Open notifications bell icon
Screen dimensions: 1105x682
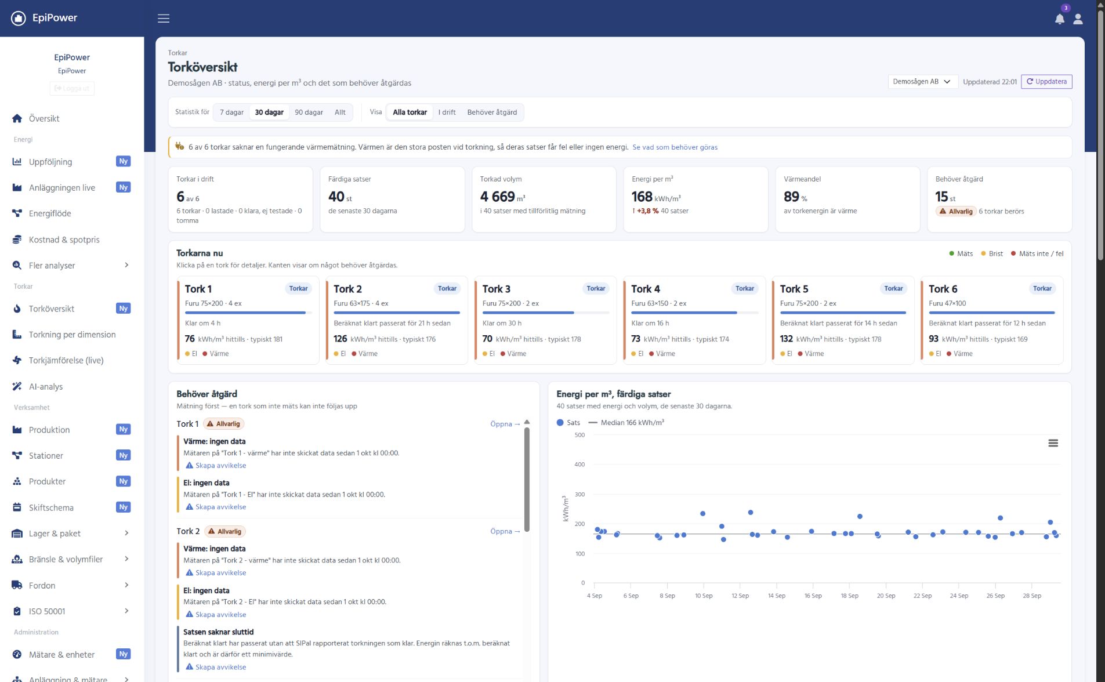1060,19
